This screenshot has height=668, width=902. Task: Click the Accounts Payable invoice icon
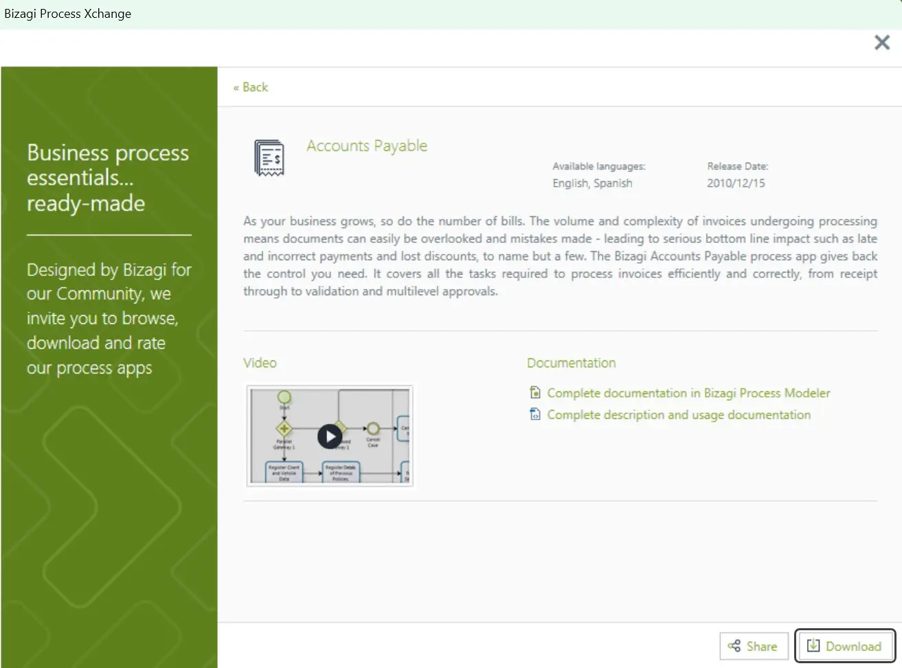click(269, 158)
